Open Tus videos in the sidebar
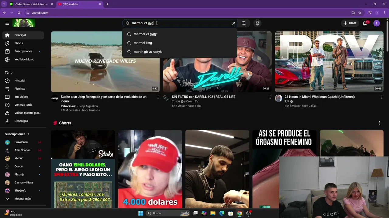The width and height of the screenshot is (389, 218). pos(23,97)
